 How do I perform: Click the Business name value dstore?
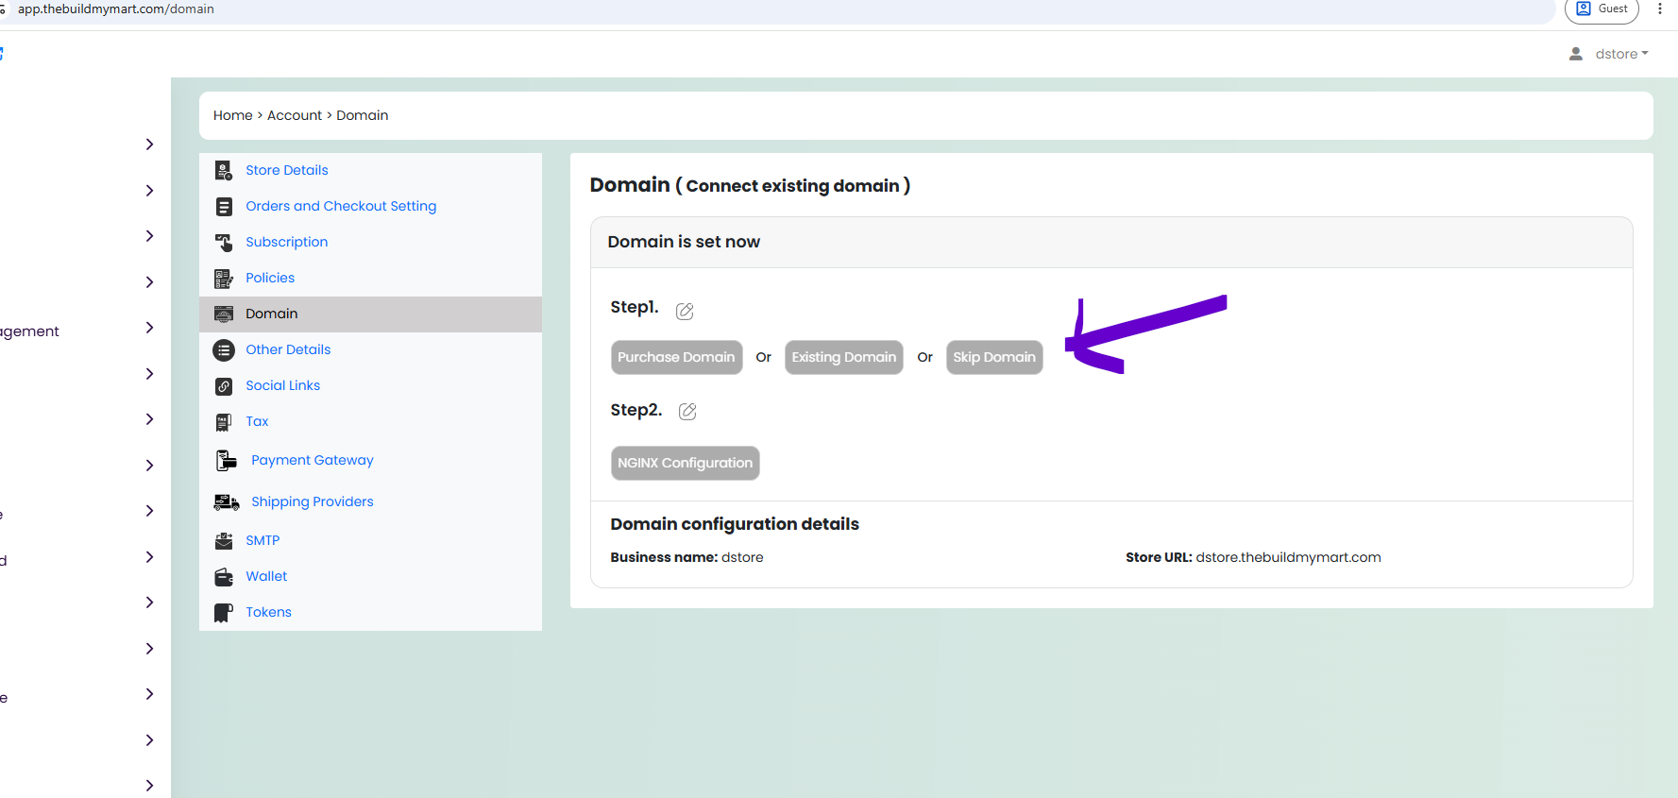(742, 557)
